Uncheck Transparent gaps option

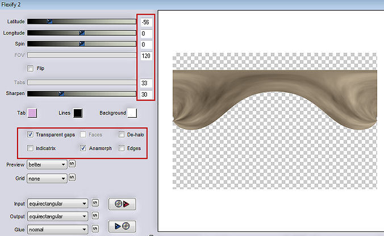pos(30,135)
